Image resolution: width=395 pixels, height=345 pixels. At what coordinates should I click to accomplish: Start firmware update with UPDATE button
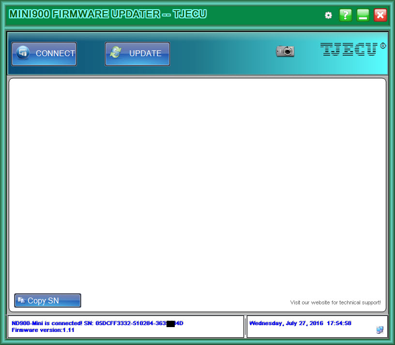[137, 54]
